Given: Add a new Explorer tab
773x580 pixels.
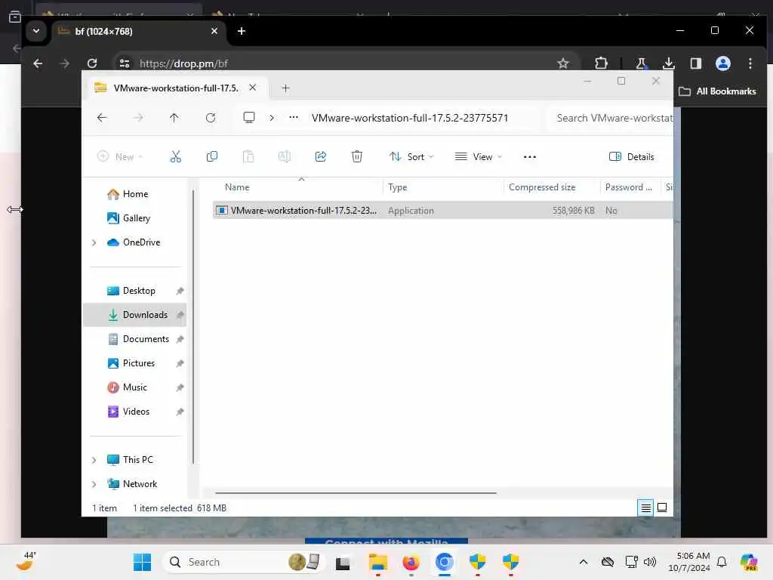Looking at the screenshot, I should coord(285,88).
